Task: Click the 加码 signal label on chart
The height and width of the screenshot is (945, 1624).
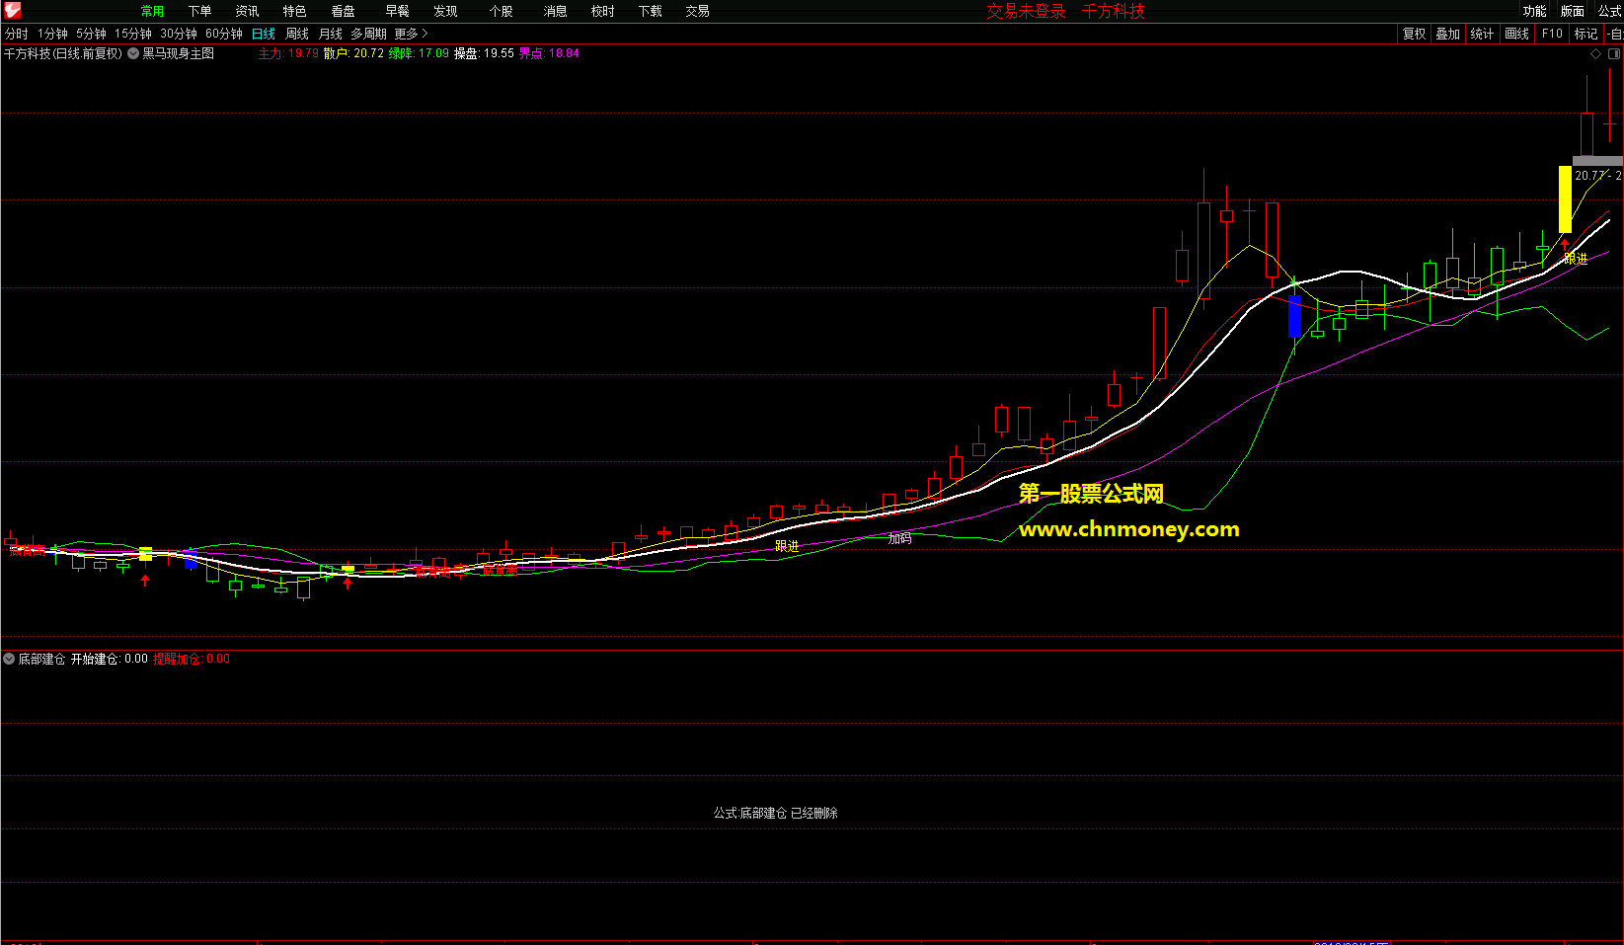Action: [x=899, y=538]
